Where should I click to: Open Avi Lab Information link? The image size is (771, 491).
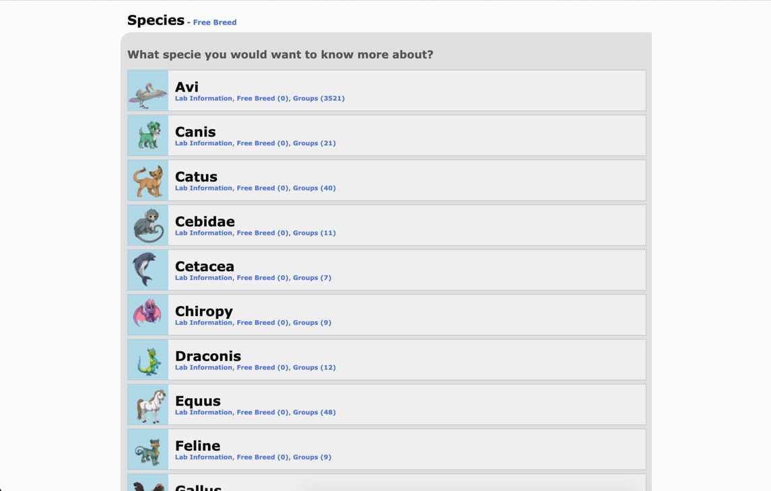[203, 98]
